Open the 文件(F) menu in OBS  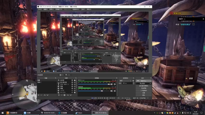(40, 9)
